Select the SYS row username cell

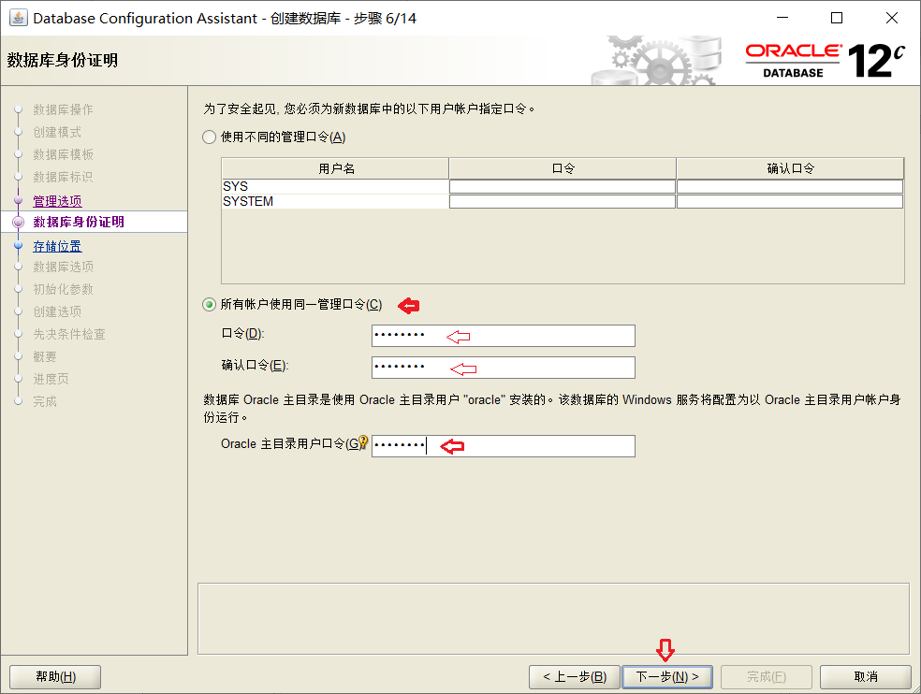335,187
